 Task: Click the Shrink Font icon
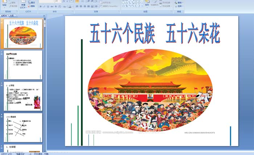(67, 1)
